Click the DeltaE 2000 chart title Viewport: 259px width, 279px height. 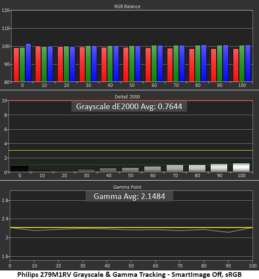click(x=127, y=97)
